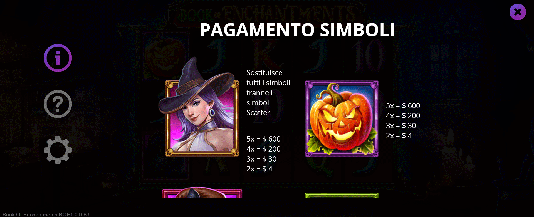Screen dimensions: 534x217
Task: Open the gear settings section
Action: point(58,150)
